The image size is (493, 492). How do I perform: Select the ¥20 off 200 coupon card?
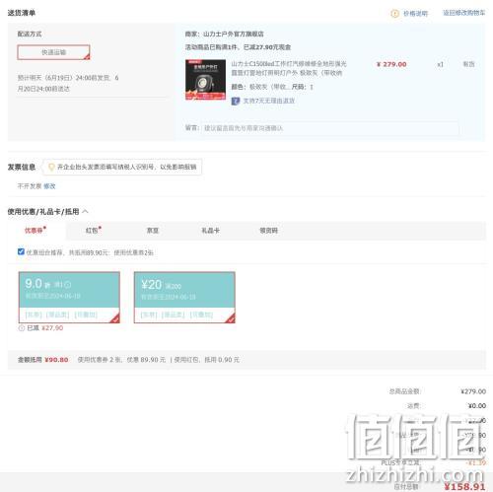[x=184, y=298]
